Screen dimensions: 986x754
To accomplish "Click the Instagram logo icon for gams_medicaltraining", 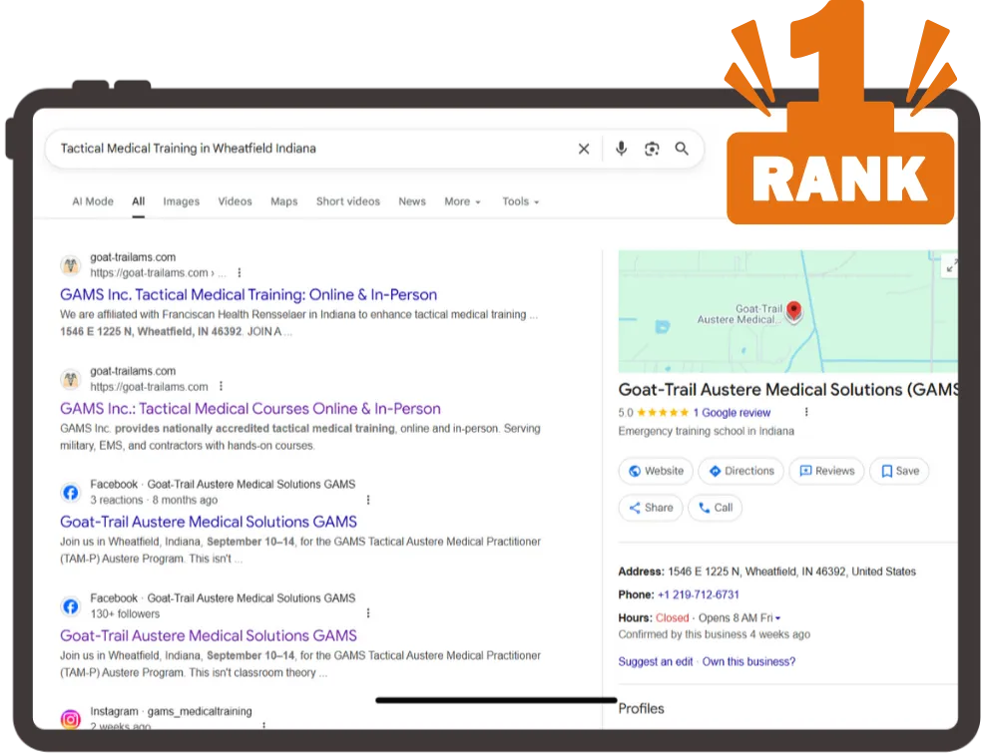I will [x=71, y=719].
